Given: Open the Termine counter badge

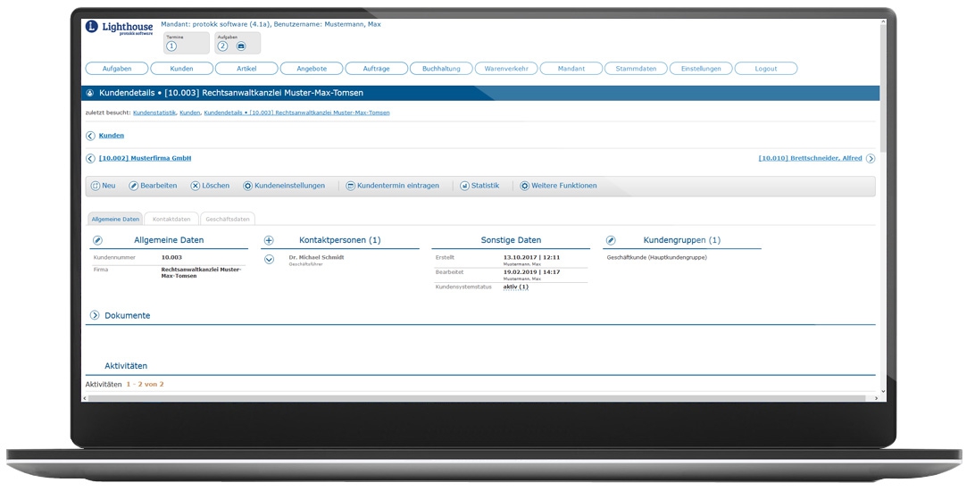Looking at the screenshot, I should (x=171, y=46).
